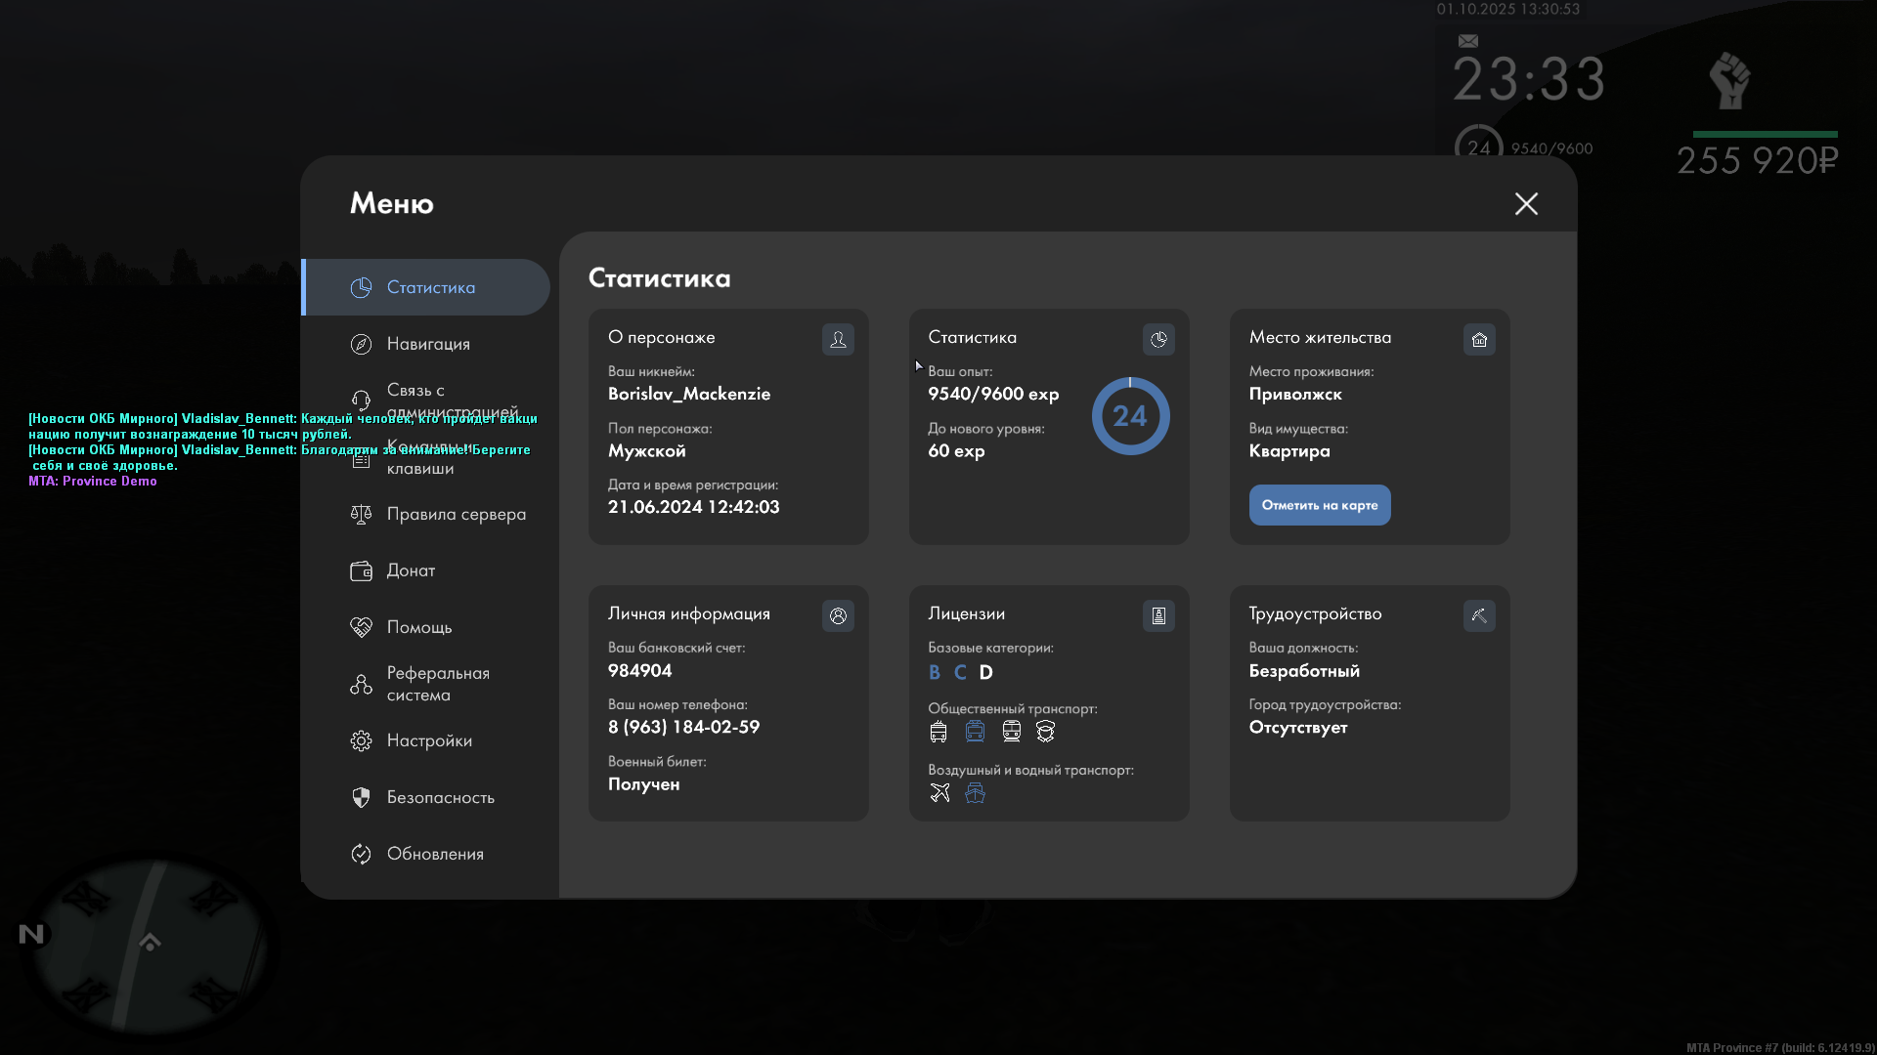Click the document icon in Лицензии card
1877x1055 pixels.
(x=1158, y=615)
